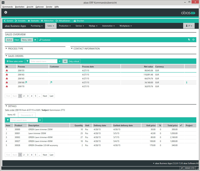200x171 pixels.
Task: Go to sales orders page 2
Action: [x=24, y=96]
